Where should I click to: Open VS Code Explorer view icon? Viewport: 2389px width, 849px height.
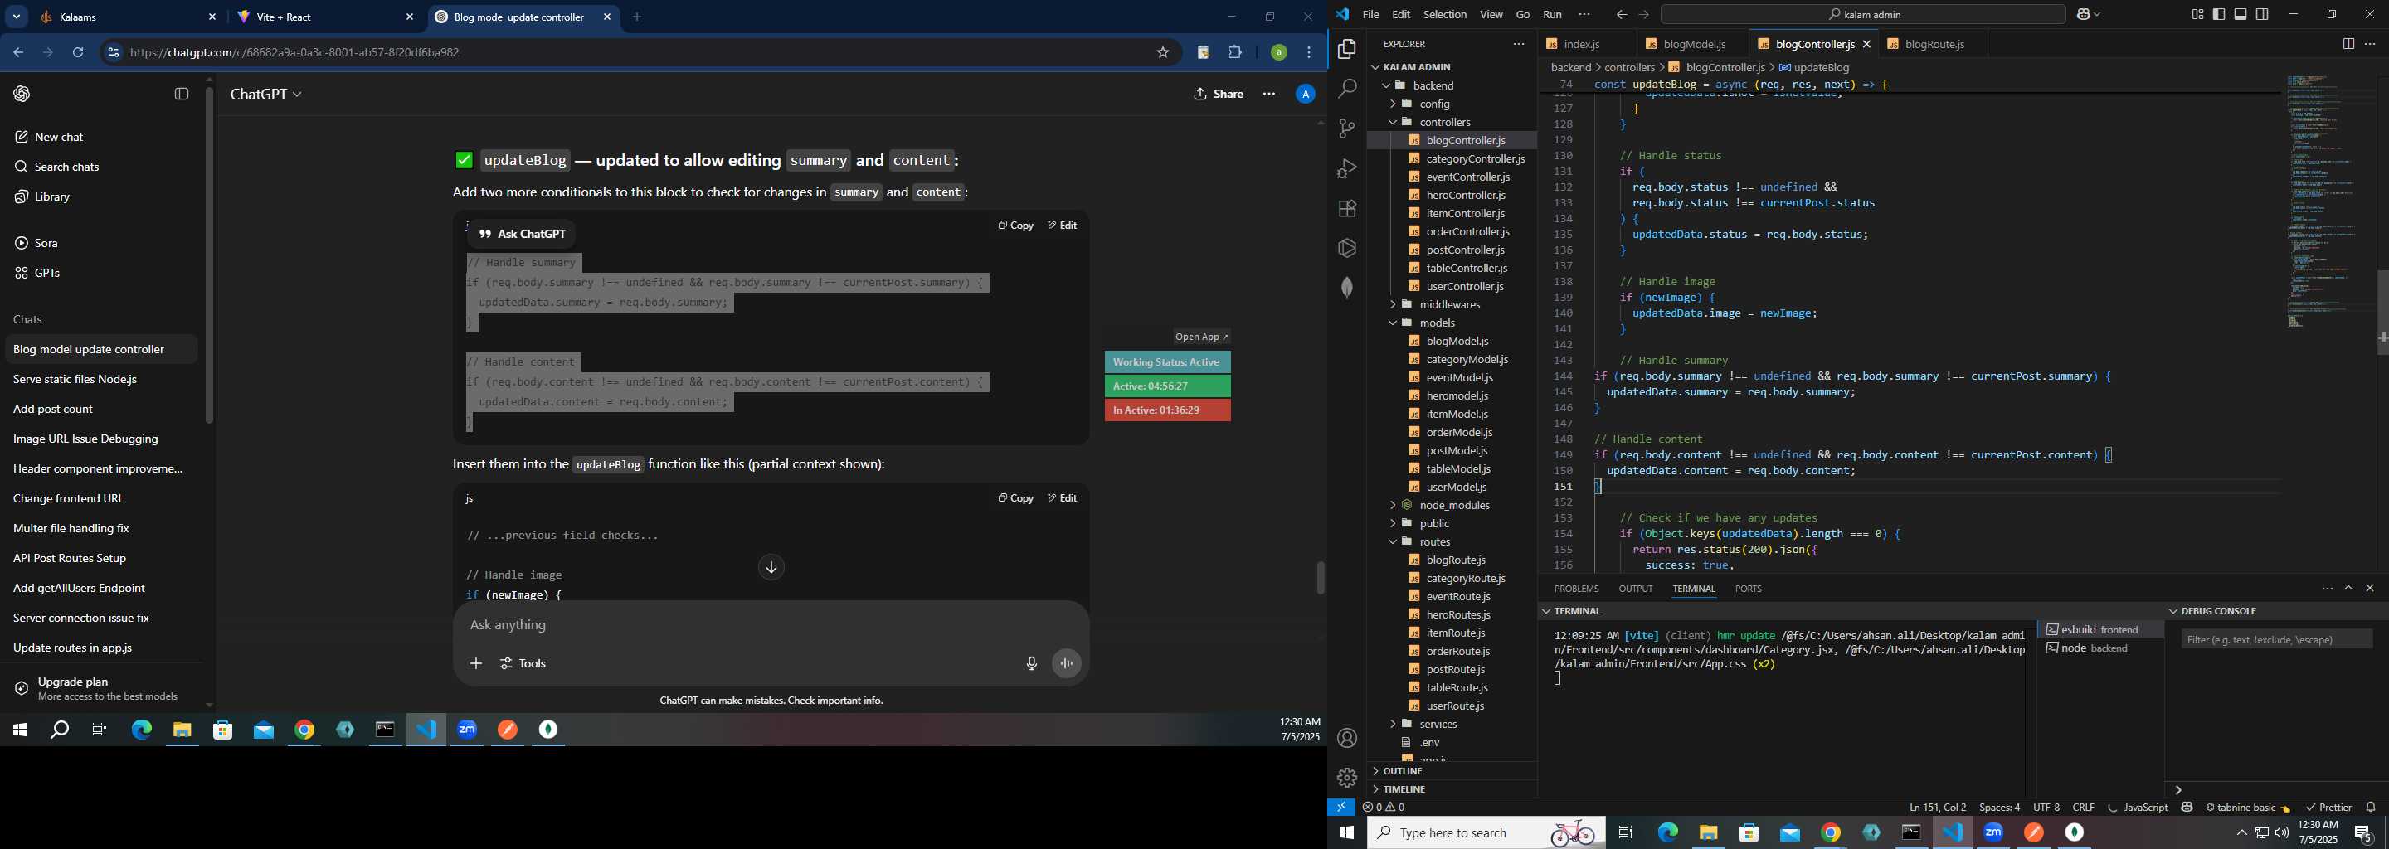point(1346,48)
